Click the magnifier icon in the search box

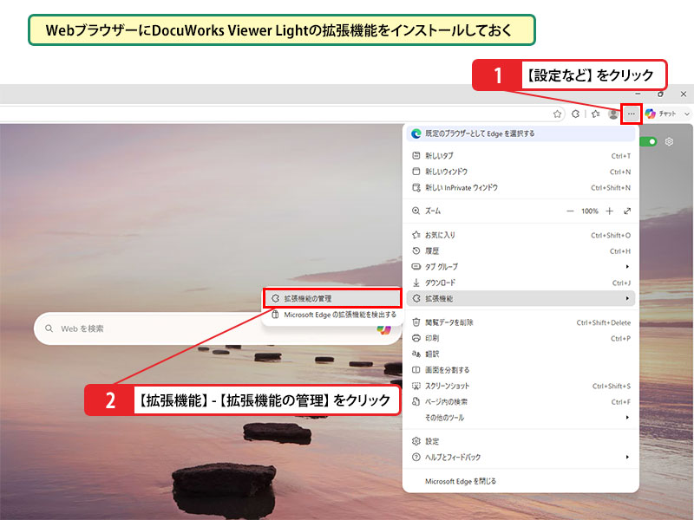[x=49, y=328]
